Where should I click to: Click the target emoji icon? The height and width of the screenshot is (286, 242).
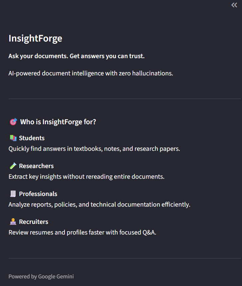[13, 122]
